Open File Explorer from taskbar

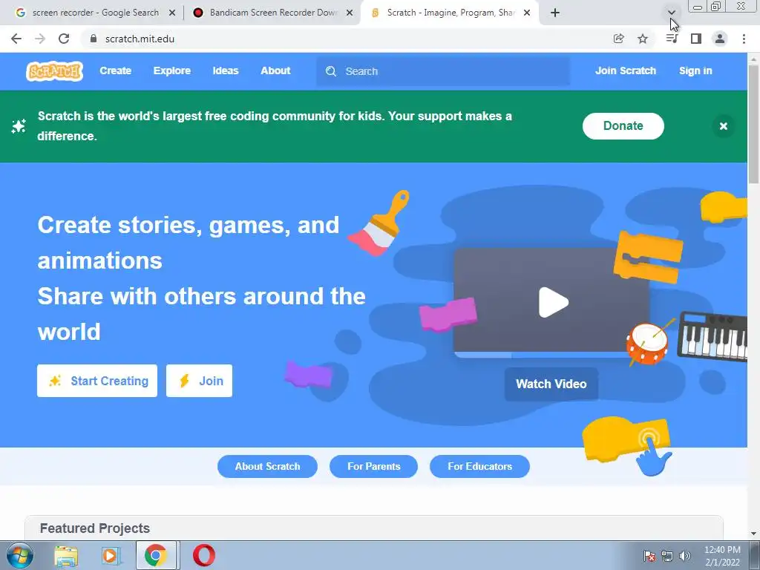coord(66,556)
